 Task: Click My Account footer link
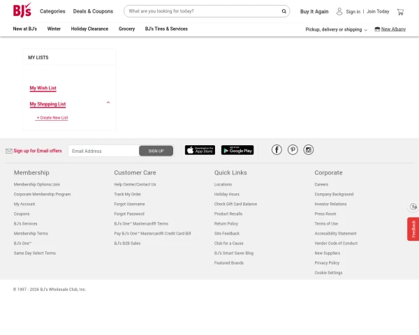point(24,204)
